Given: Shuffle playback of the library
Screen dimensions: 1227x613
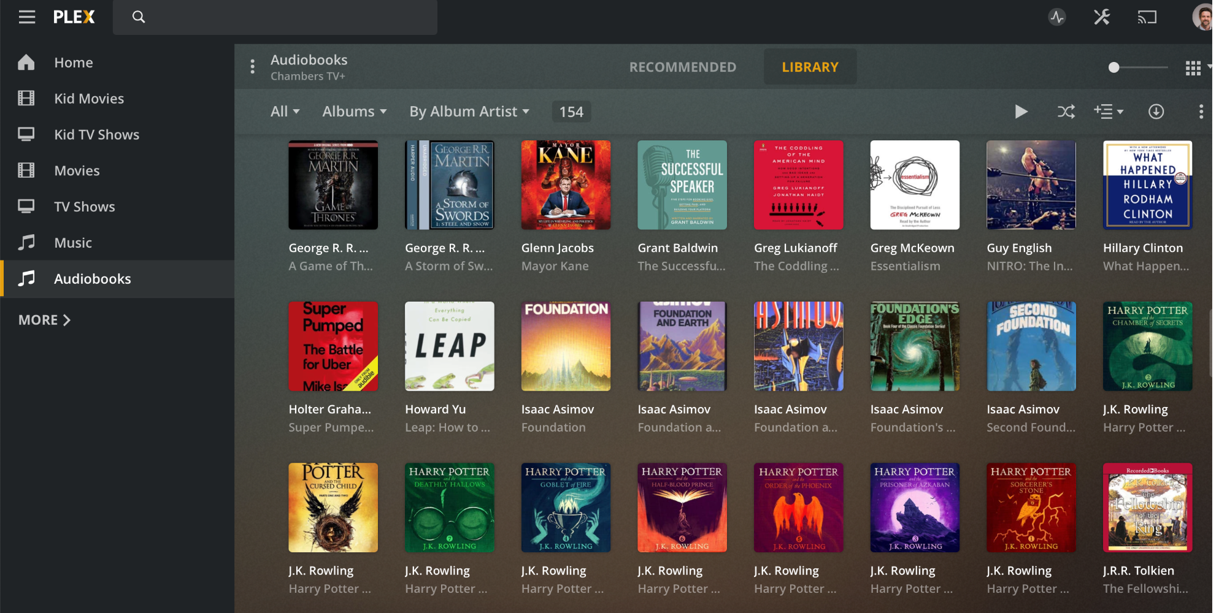Looking at the screenshot, I should [x=1066, y=112].
